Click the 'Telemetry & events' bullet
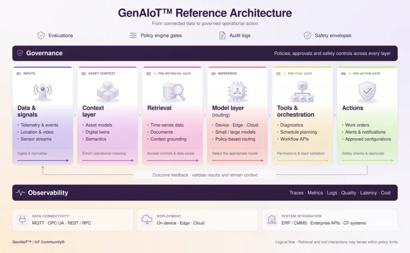The width and height of the screenshot is (410, 253). pyautogui.click(x=39, y=125)
